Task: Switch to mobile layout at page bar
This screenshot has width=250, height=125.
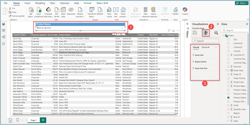Action: 18,120
